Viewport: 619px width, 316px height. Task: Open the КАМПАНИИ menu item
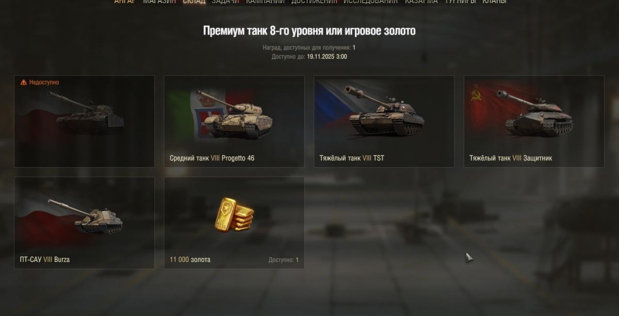point(265,2)
